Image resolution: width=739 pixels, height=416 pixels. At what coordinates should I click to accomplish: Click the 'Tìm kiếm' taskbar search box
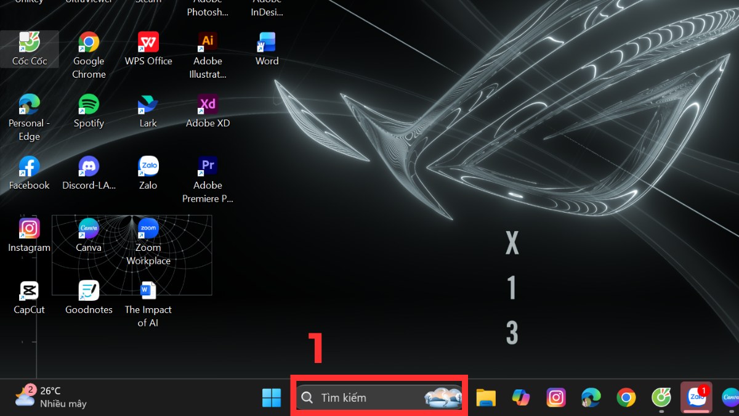coord(379,398)
